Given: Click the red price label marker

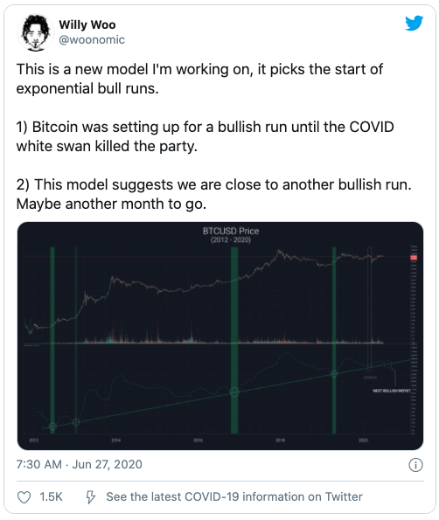Looking at the screenshot, I should coord(414,257).
